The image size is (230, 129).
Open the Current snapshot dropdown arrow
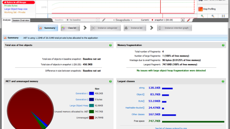tap(183, 20)
